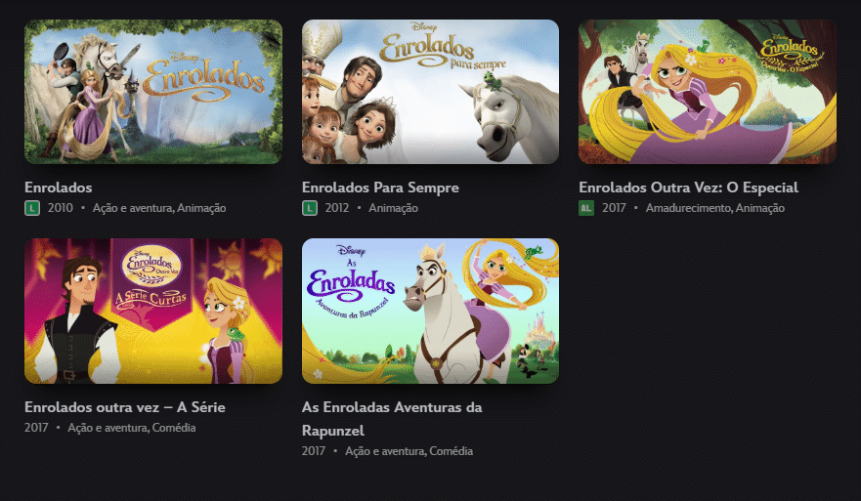Click the A Série Curtas banner logo
This screenshot has width=861, height=501.
coord(151,280)
